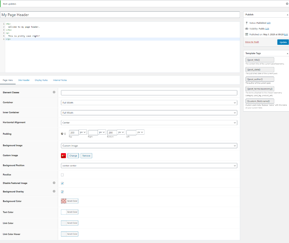Click the status pin icon in Publish
This screenshot has width=289, height=243.
tap(247, 23)
